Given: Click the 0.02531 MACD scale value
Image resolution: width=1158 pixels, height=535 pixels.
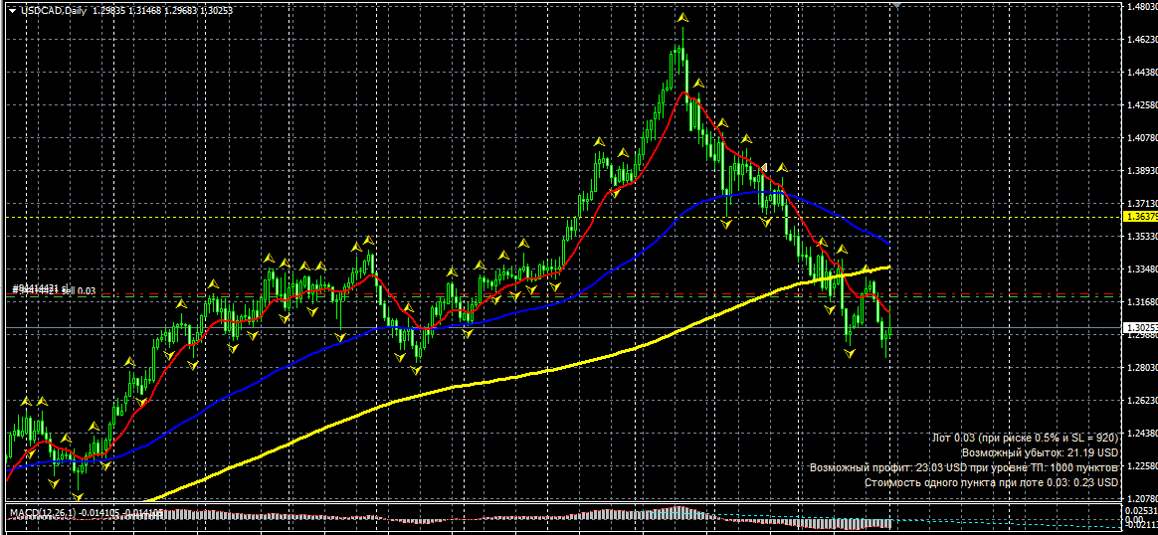Looking at the screenshot, I should pyautogui.click(x=1142, y=510).
